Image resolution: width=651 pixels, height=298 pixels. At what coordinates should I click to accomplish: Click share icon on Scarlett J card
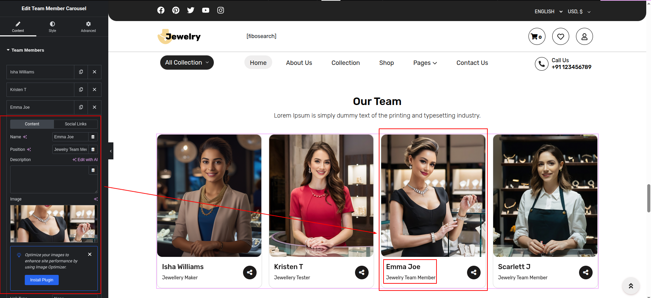585,272
